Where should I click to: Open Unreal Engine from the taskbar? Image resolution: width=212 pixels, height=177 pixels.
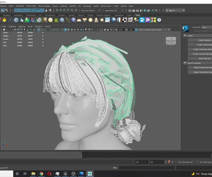point(65,173)
